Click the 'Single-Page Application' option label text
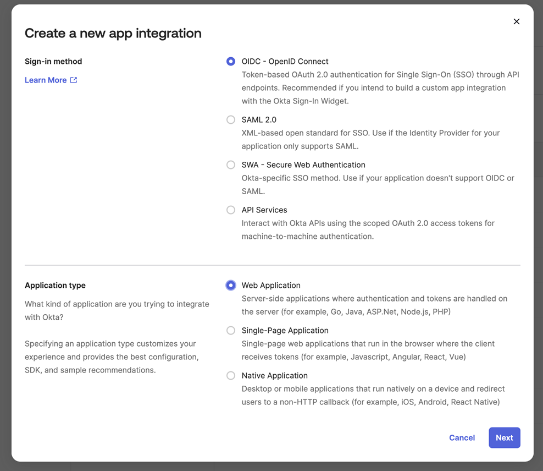Viewport: 543px width, 471px height. coord(285,331)
